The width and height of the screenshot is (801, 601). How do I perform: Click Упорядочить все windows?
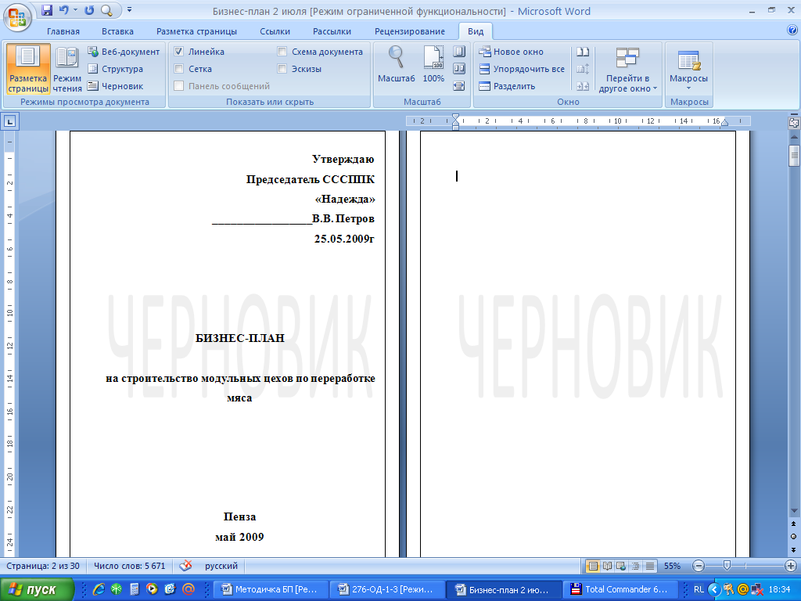522,69
